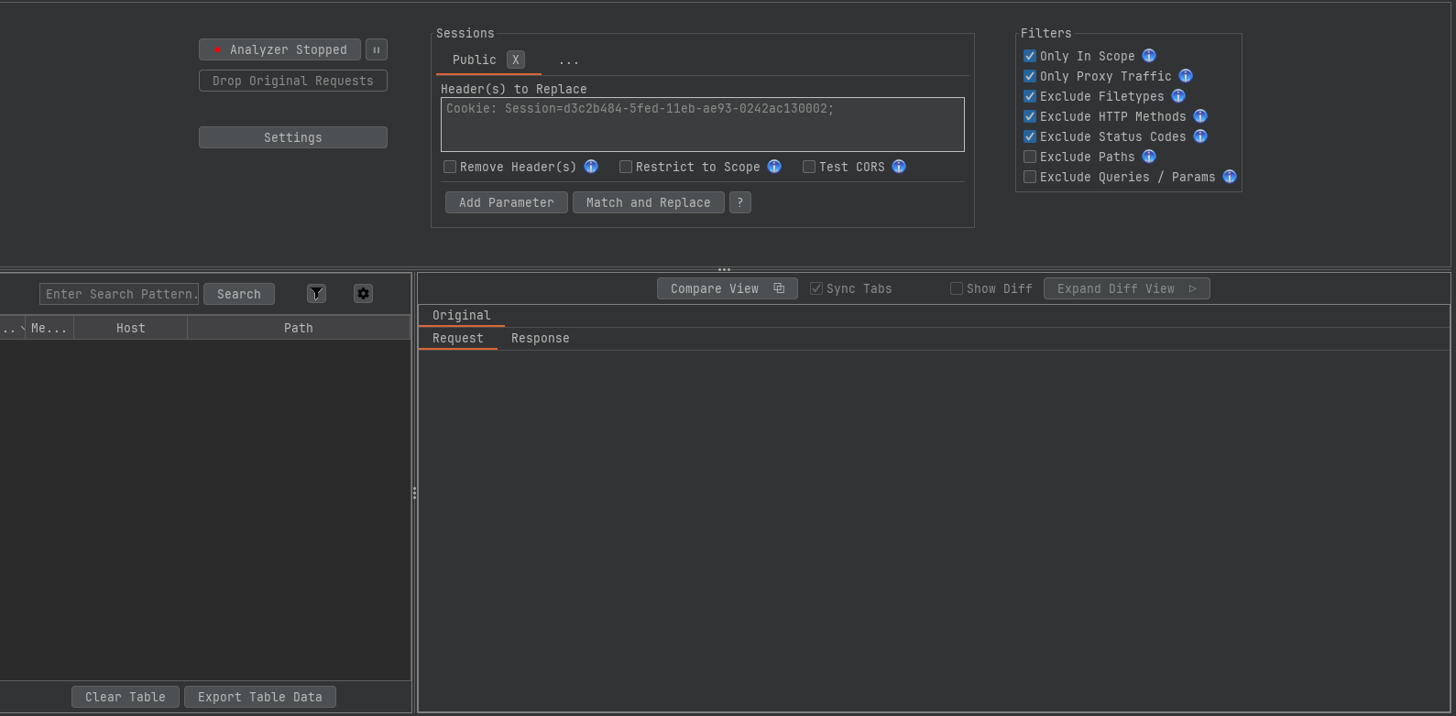Click Export Table Data button

[260, 697]
